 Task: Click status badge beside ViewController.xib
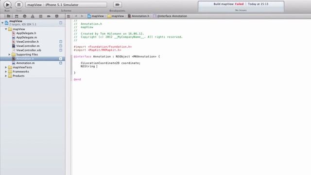[61, 50]
